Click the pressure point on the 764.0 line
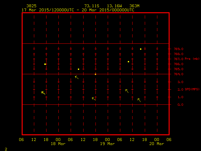This screenshot has width=201, height=151. click(95, 74)
